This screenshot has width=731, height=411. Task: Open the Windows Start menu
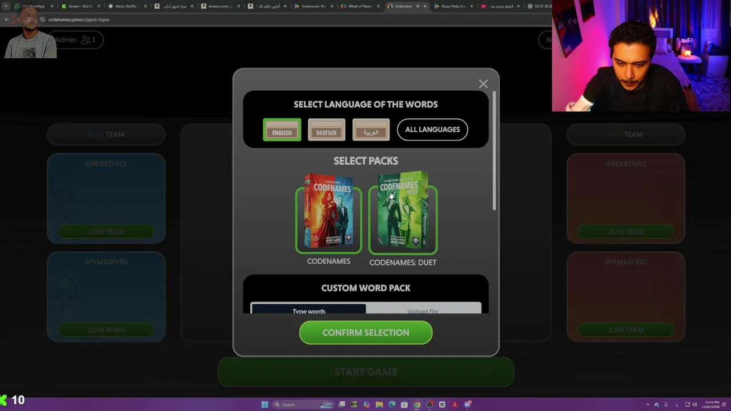click(265, 405)
